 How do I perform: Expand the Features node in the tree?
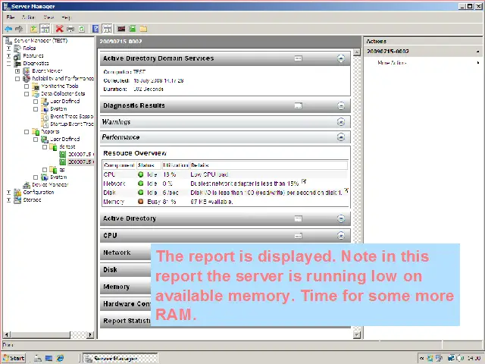[8, 56]
